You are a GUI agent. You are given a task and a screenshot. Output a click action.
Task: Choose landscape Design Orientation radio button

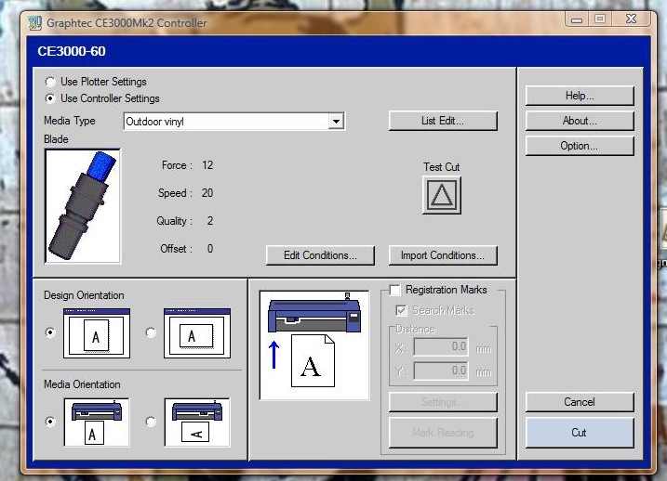click(x=151, y=332)
